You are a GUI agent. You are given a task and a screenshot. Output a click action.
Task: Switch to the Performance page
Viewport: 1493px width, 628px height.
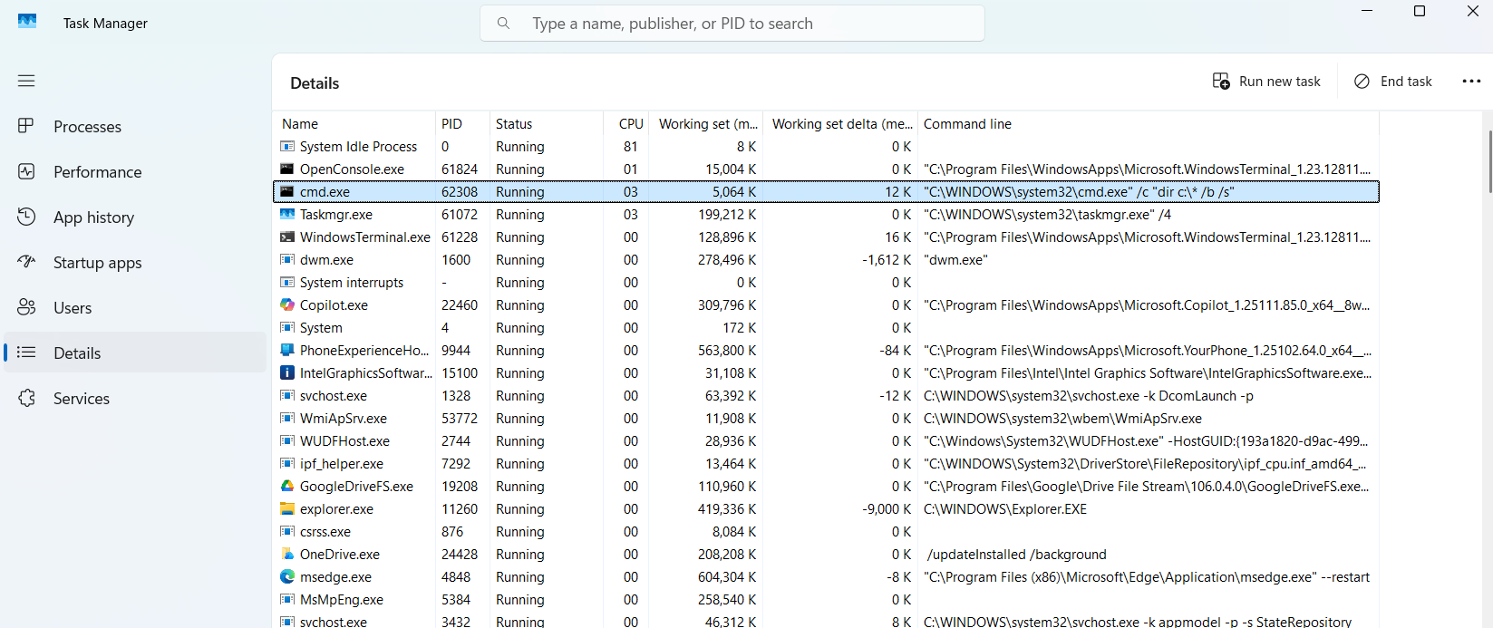point(136,171)
